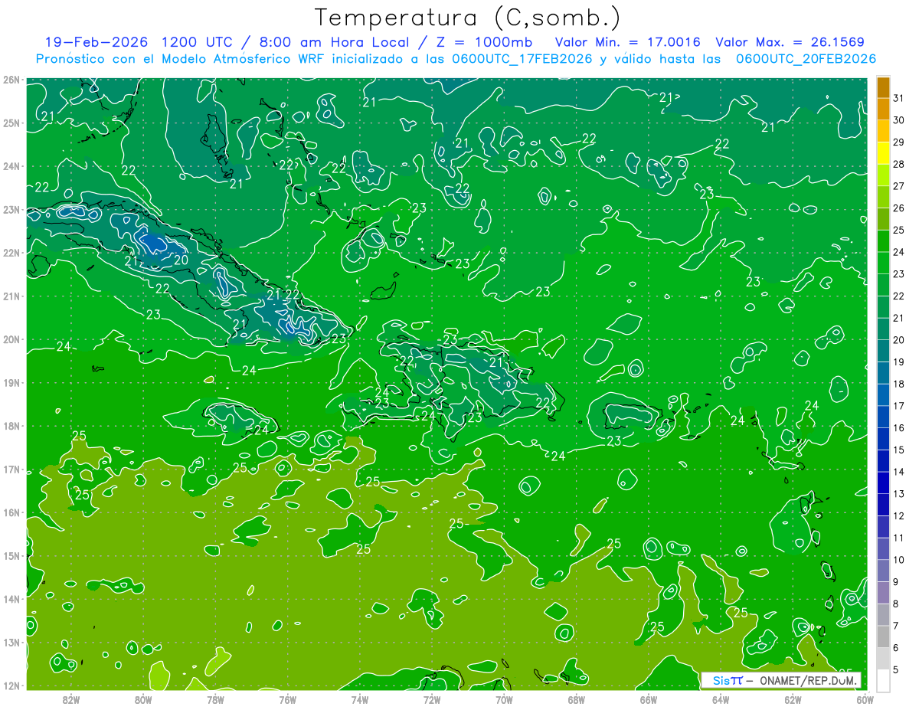This screenshot has width=919, height=710.
Task: Click the colorbar label "31"
Action: click(898, 97)
